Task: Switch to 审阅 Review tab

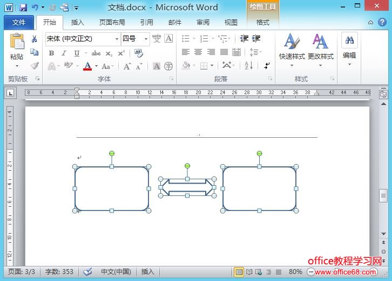Action: [x=203, y=23]
